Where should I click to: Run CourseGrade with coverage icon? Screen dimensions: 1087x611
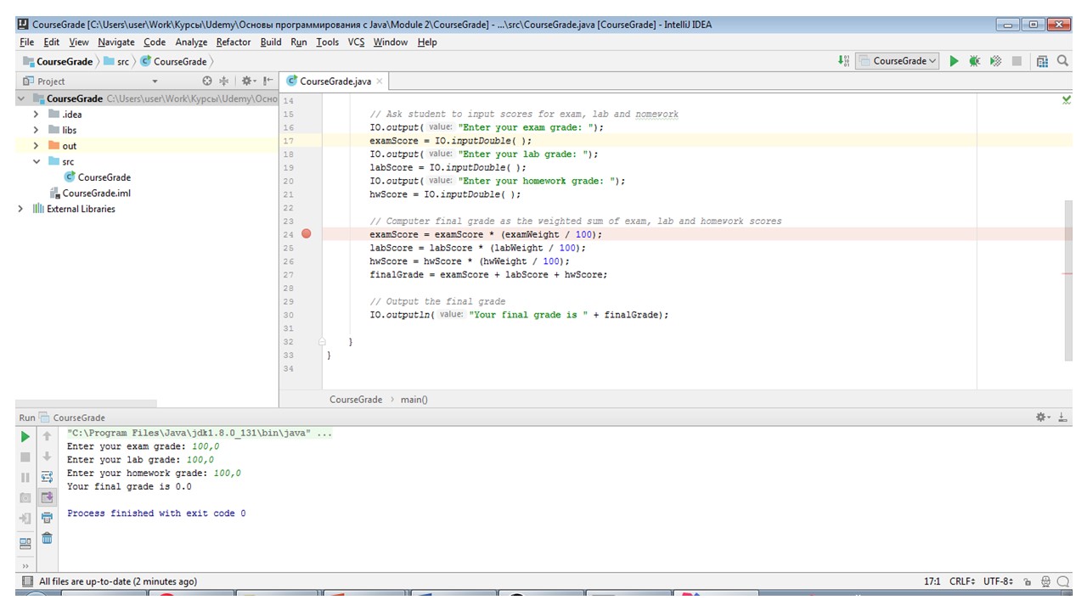click(995, 61)
